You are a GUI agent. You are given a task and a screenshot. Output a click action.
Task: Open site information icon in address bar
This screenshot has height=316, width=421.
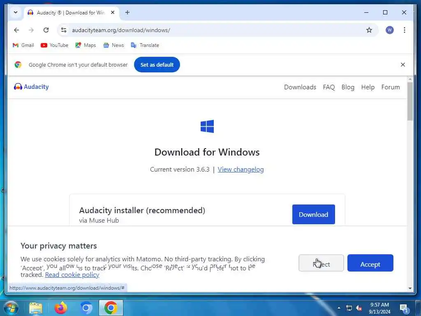tap(64, 30)
